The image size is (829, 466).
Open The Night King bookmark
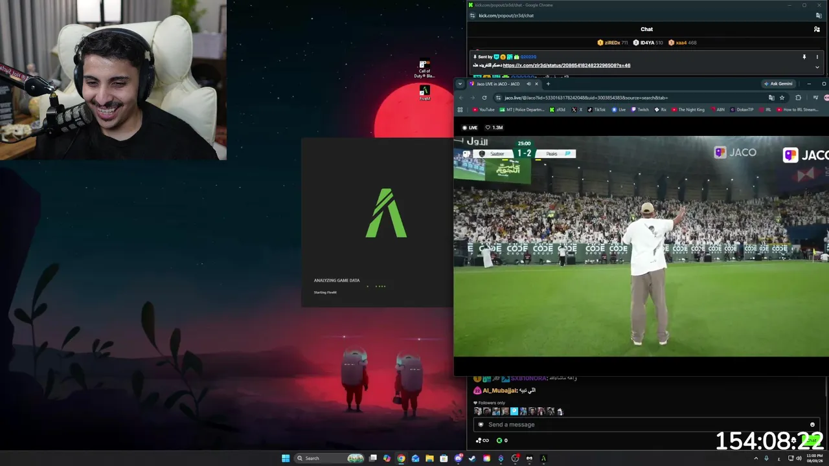pyautogui.click(x=688, y=110)
